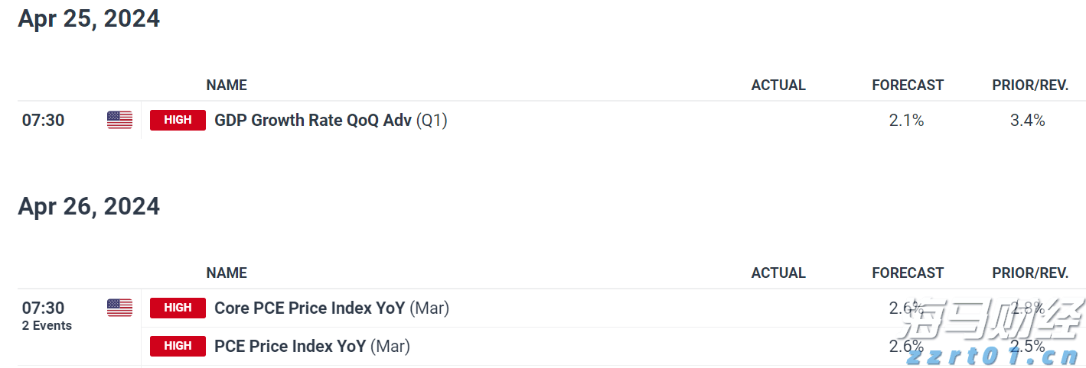Click the ACTUAL column header under Apr 26
The height and width of the screenshot is (368, 1086).
778,273
